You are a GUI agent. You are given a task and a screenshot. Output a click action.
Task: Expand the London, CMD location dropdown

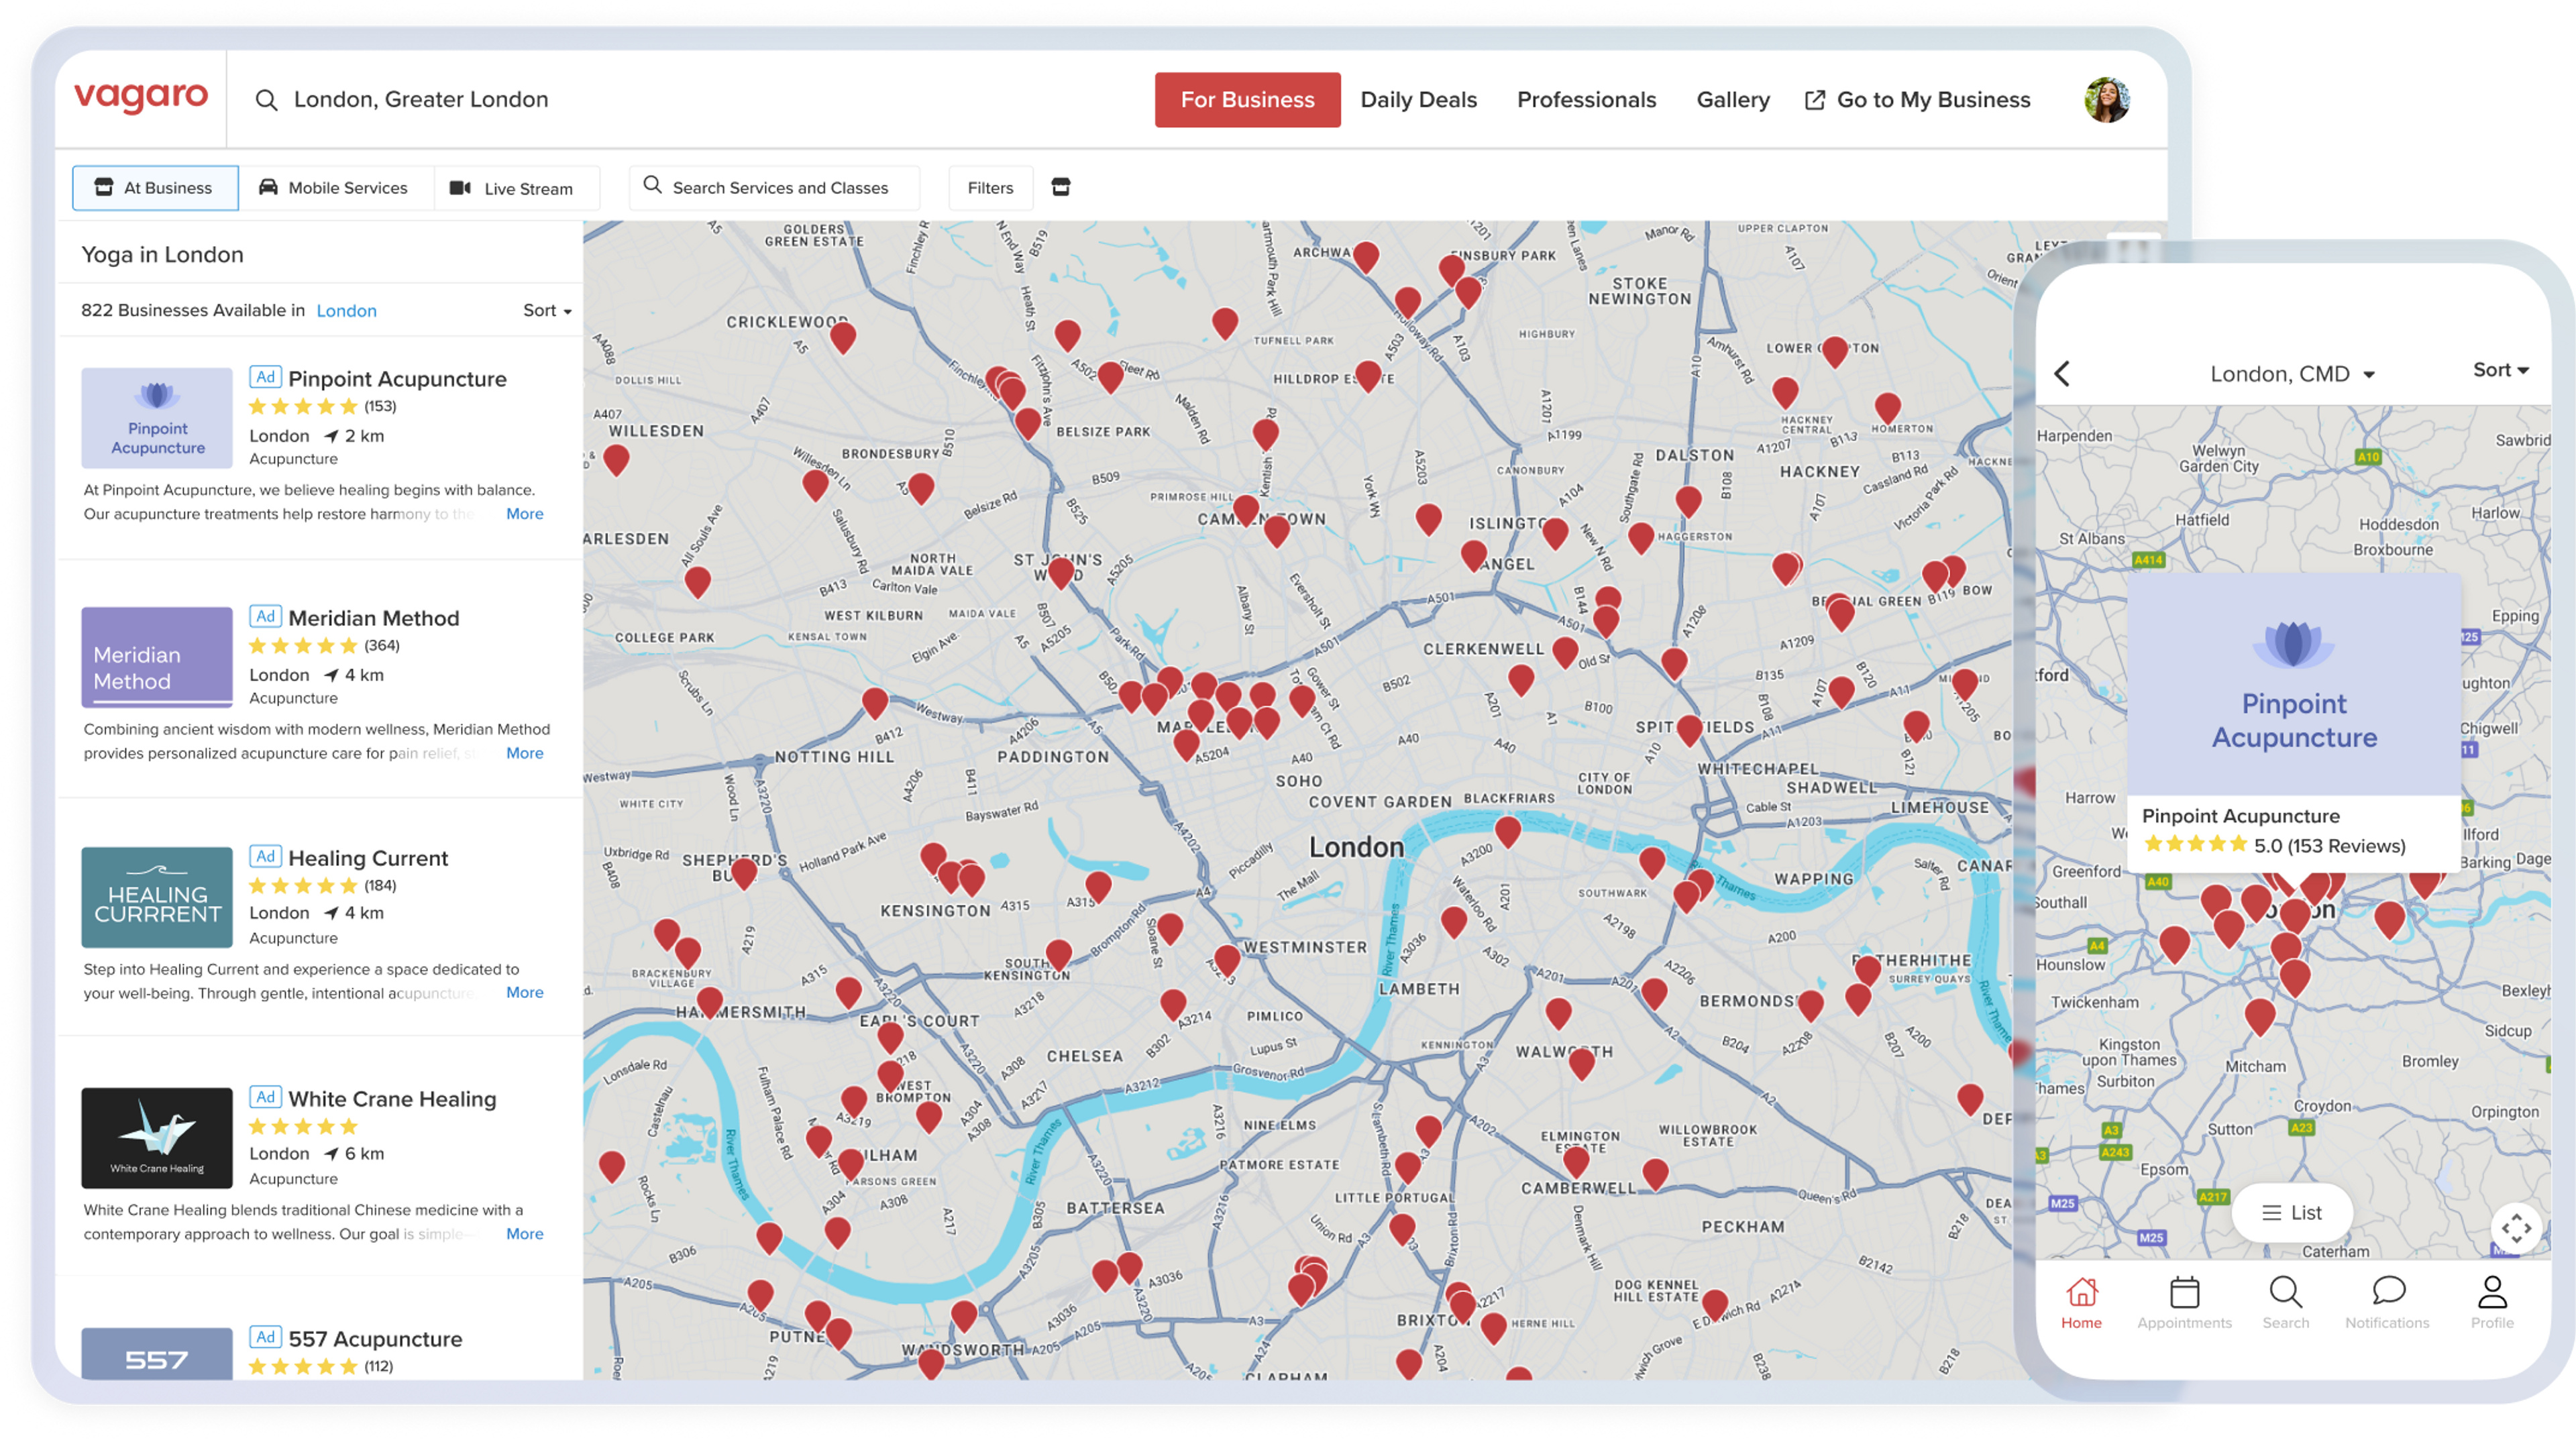[2292, 374]
